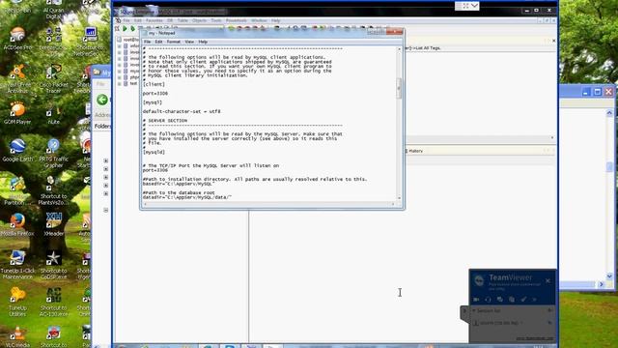The height and width of the screenshot is (348, 618).
Task: Open the File menu in Notepad
Action: click(147, 42)
